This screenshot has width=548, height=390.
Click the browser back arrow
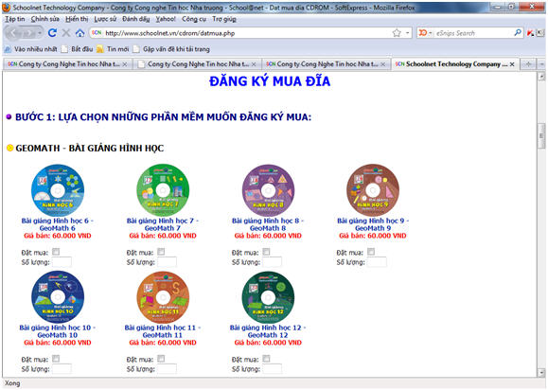click(x=15, y=33)
